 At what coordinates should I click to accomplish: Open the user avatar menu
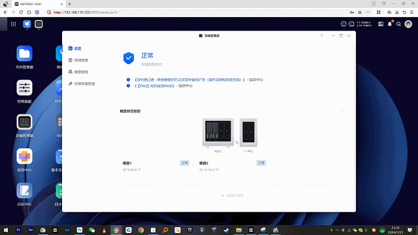point(408,24)
